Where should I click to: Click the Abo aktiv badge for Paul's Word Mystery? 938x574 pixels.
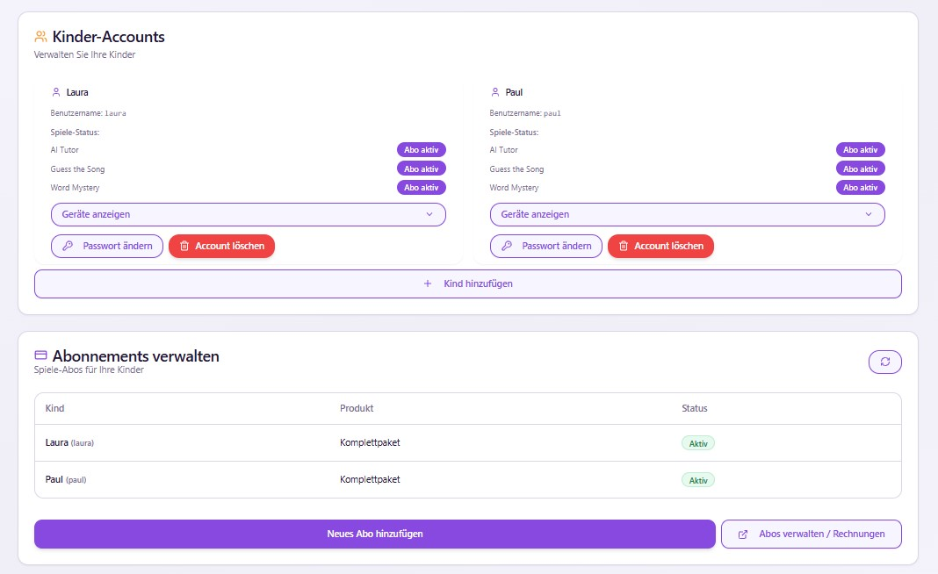coord(861,187)
